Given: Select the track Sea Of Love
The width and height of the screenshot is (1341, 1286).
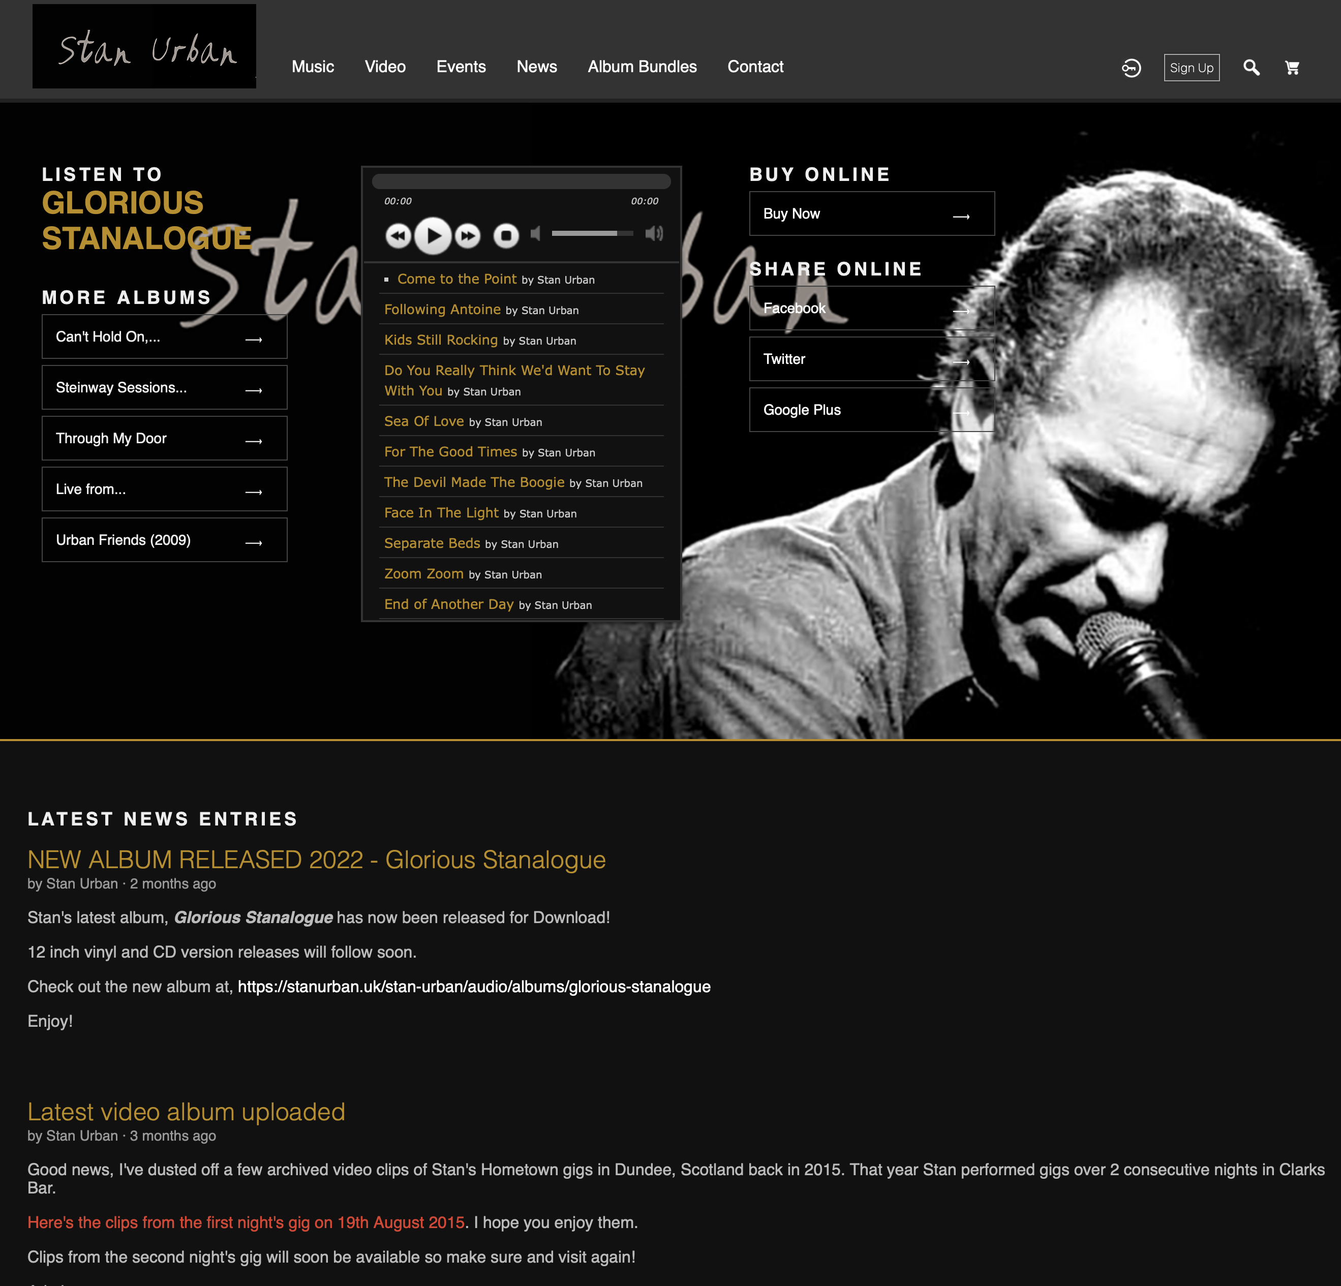Looking at the screenshot, I should [x=423, y=421].
